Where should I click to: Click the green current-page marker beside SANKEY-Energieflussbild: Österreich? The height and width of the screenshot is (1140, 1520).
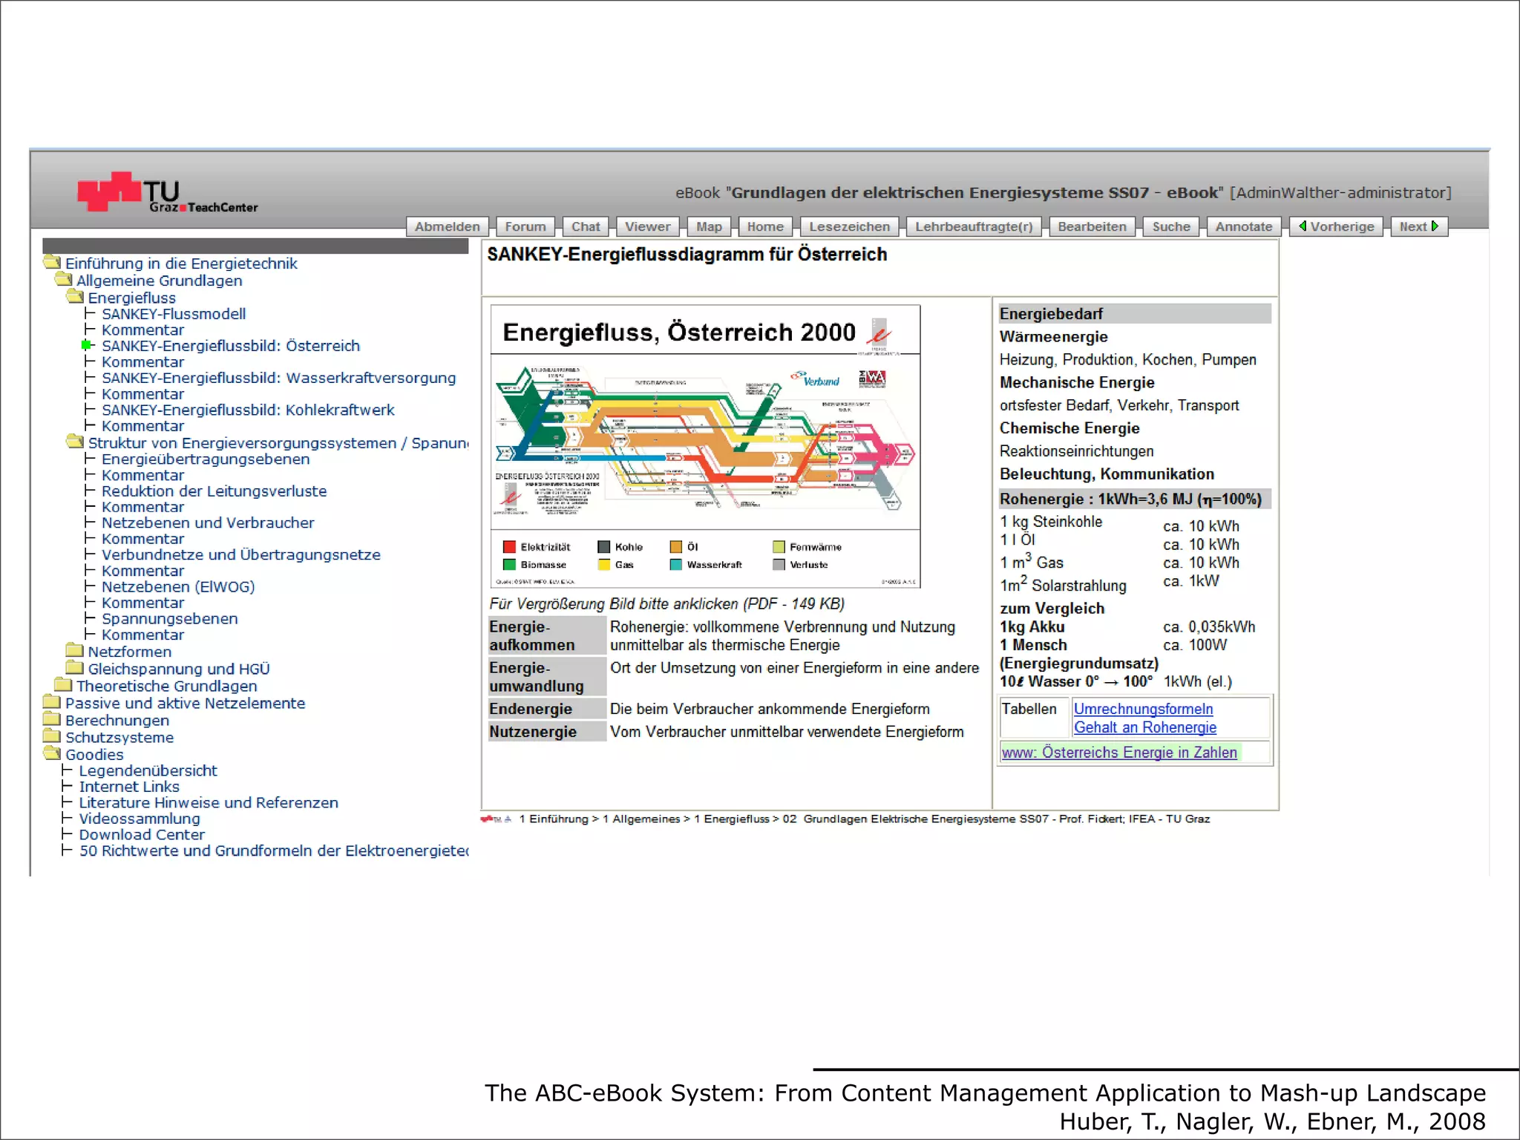(87, 345)
